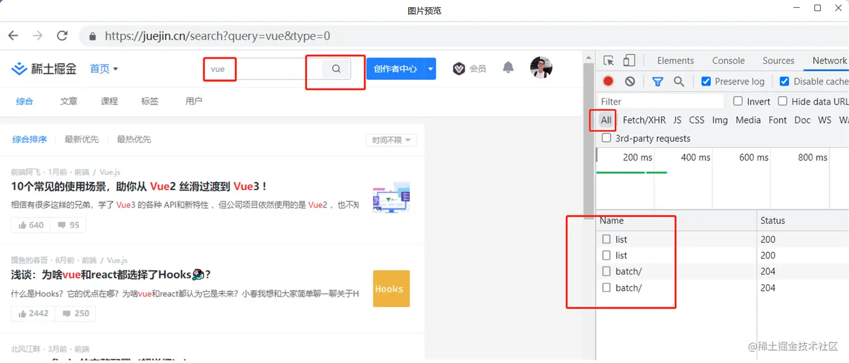This screenshot has width=849, height=363.
Task: Stop recording network log red button
Action: coord(608,81)
